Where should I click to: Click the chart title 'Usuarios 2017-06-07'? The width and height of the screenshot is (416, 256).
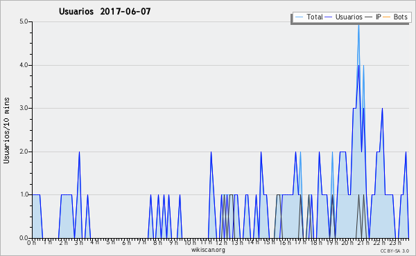coord(105,11)
